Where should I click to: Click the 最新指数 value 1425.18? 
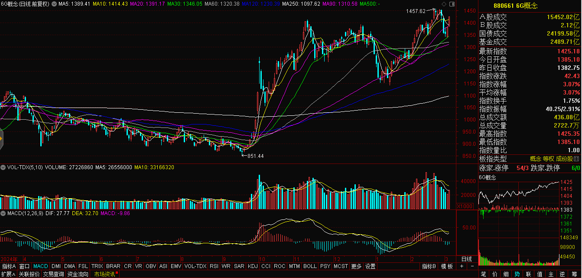[x=568, y=51]
